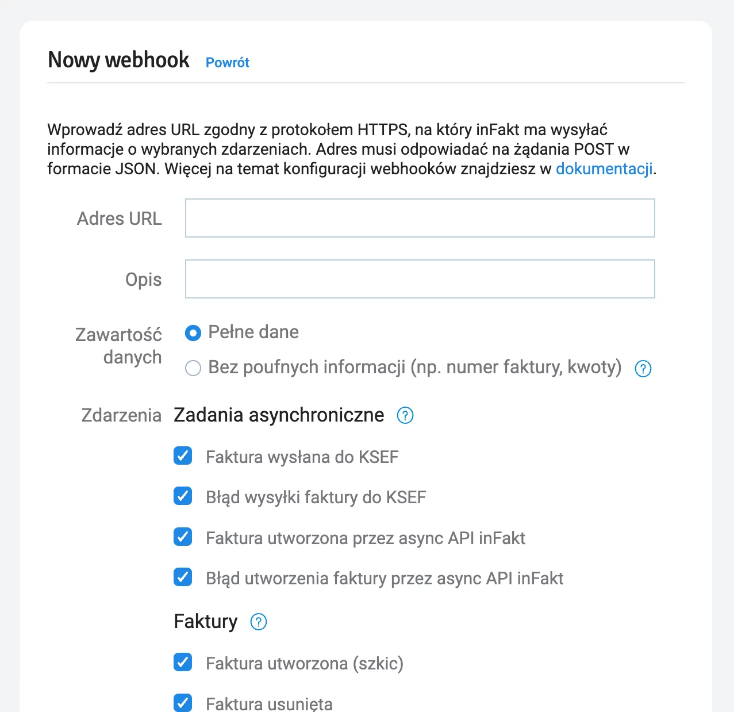Uncheck Faktura utworzona przez async API inFakt

point(183,537)
